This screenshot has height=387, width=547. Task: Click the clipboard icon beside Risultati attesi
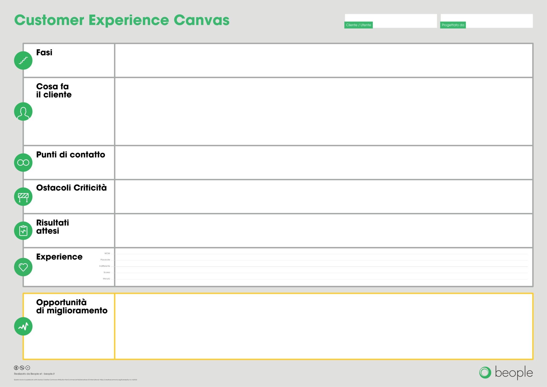[x=23, y=231]
